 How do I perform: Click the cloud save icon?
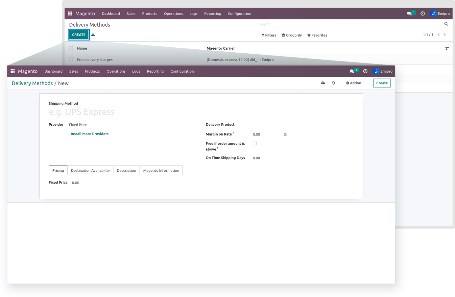[x=323, y=83]
